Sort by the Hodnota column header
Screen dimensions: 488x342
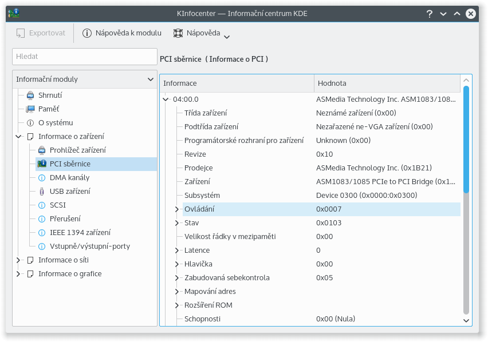[387, 83]
